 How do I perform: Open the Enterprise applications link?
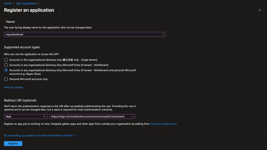pyautogui.click(x=163, y=124)
